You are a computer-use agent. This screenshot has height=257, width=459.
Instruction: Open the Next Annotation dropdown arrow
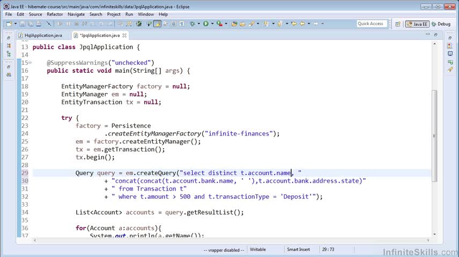click(x=273, y=24)
